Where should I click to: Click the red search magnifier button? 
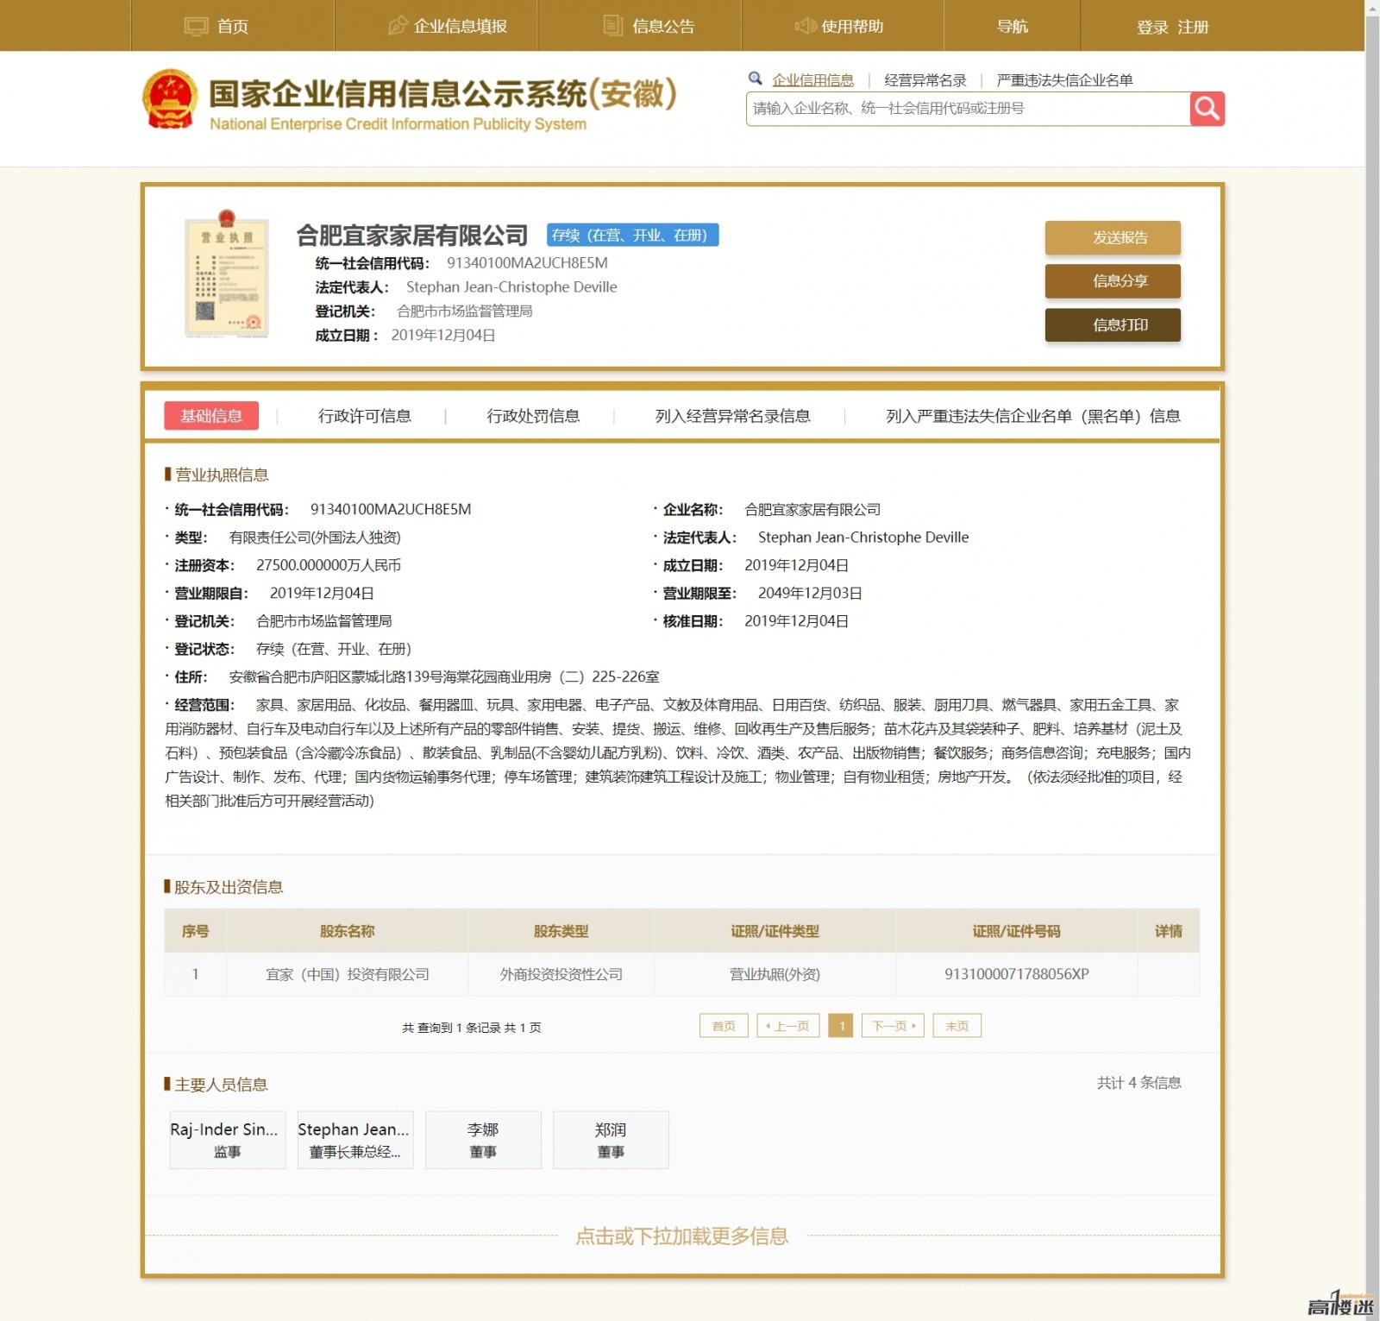click(1207, 109)
